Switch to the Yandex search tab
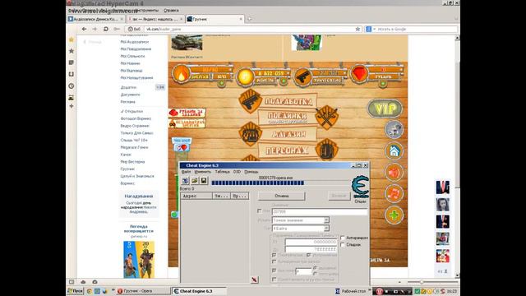This screenshot has height=296, width=526. 155,19
